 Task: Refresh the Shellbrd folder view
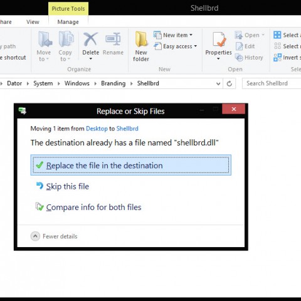click(230, 83)
